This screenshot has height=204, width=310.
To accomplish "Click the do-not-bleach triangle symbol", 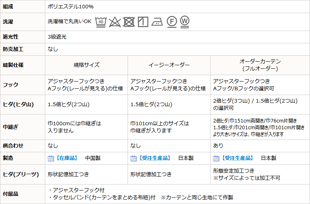I will coord(115,21).
